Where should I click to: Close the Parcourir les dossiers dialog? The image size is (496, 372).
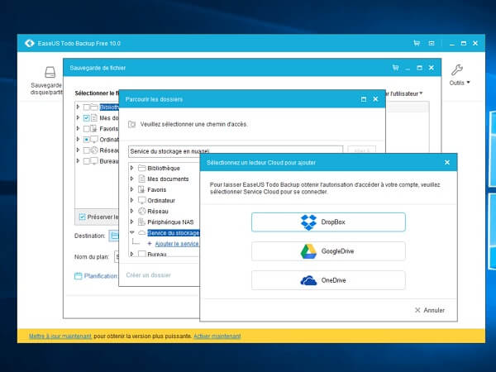click(375, 99)
